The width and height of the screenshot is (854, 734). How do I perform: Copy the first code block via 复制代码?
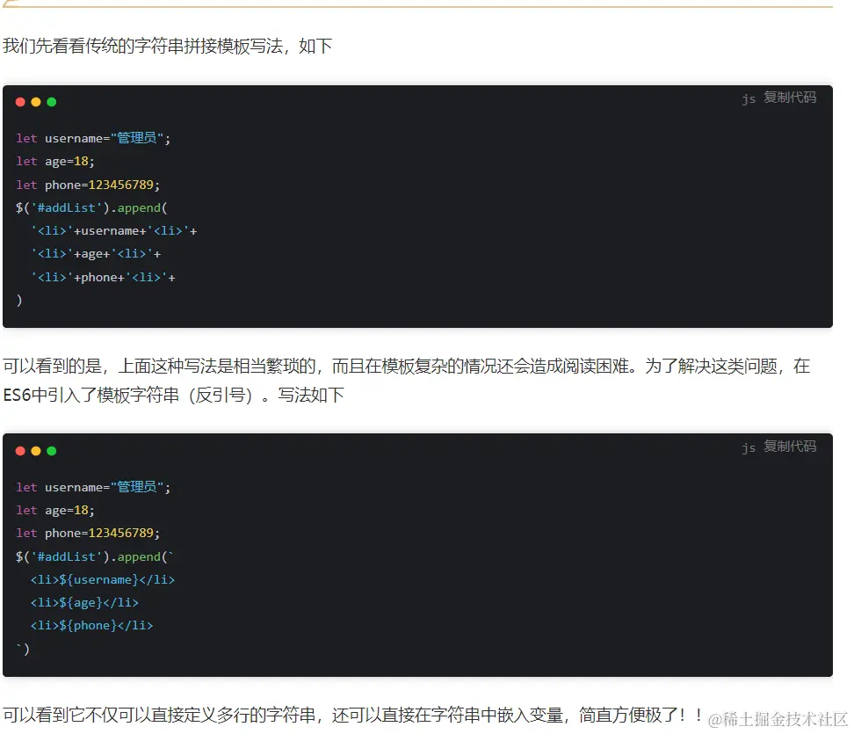click(x=789, y=98)
